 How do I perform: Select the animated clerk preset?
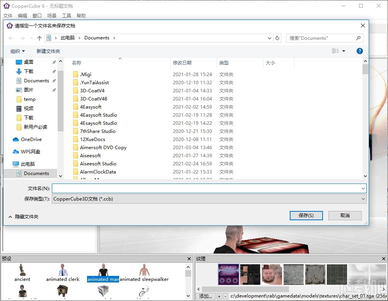click(63, 273)
